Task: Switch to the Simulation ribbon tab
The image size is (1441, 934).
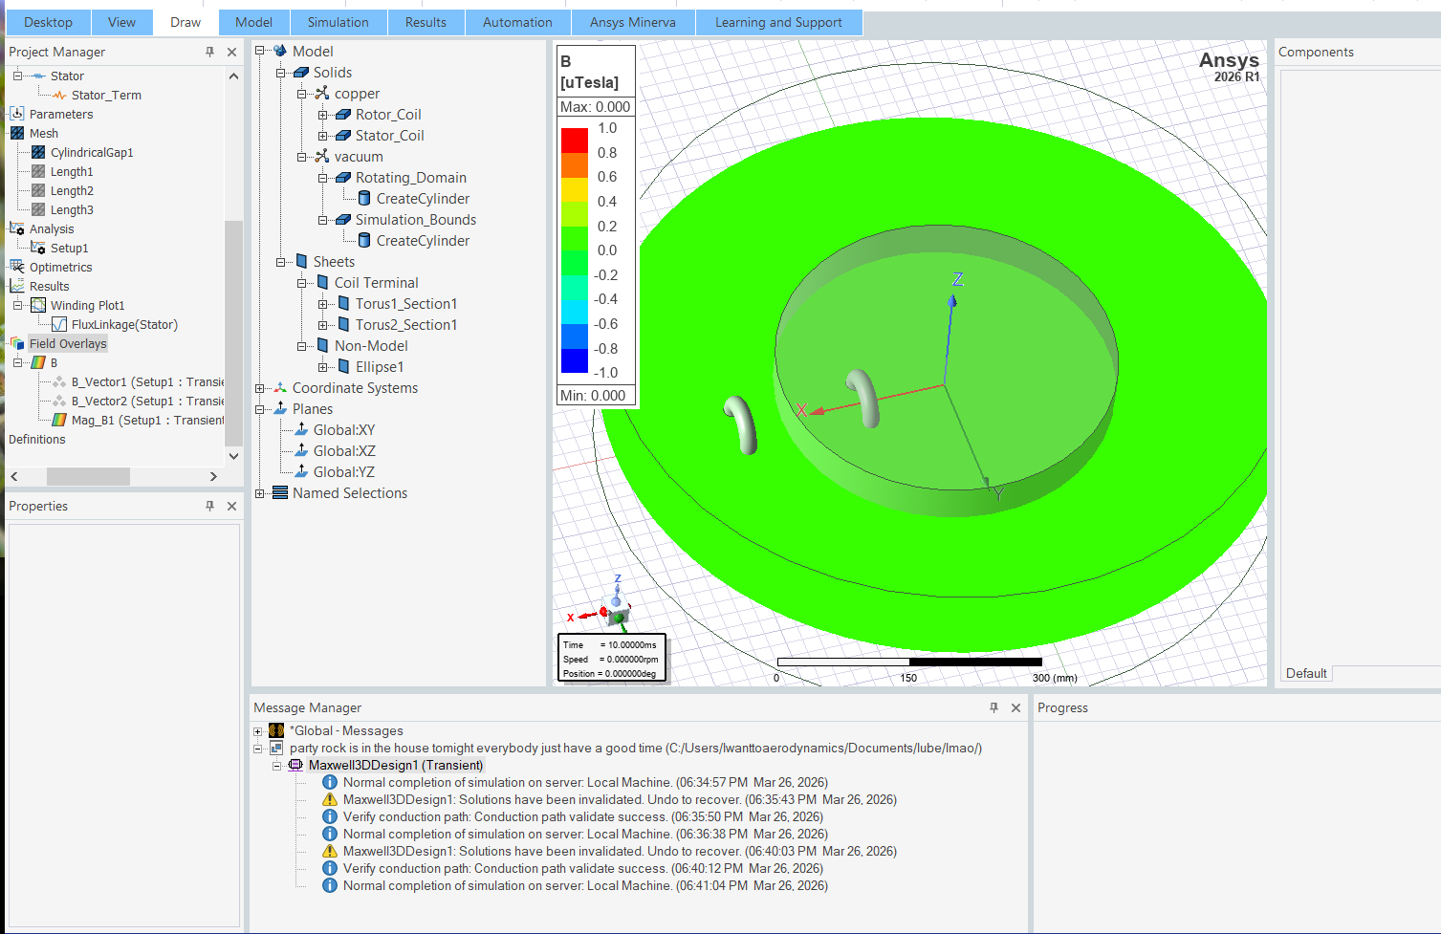Action: pos(338,22)
